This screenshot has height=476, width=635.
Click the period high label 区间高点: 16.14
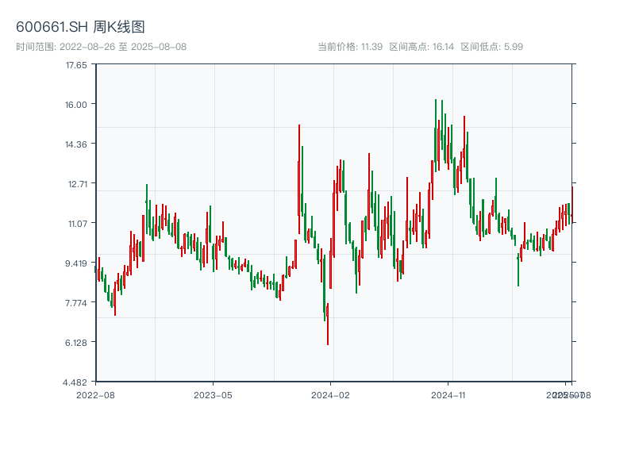click(x=421, y=47)
